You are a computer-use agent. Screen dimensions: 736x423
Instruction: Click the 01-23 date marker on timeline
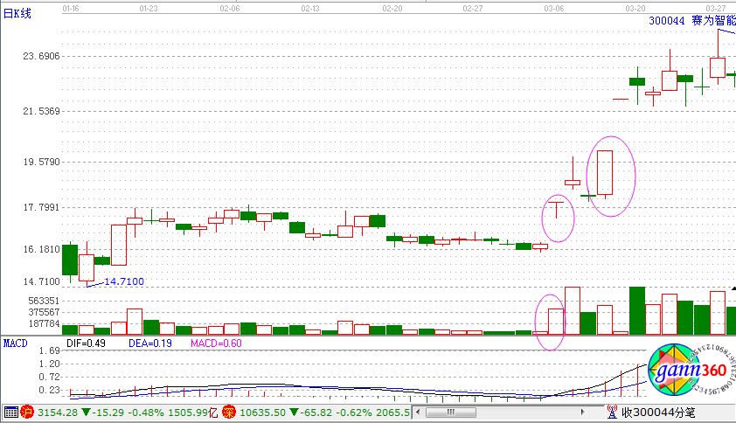click(149, 6)
